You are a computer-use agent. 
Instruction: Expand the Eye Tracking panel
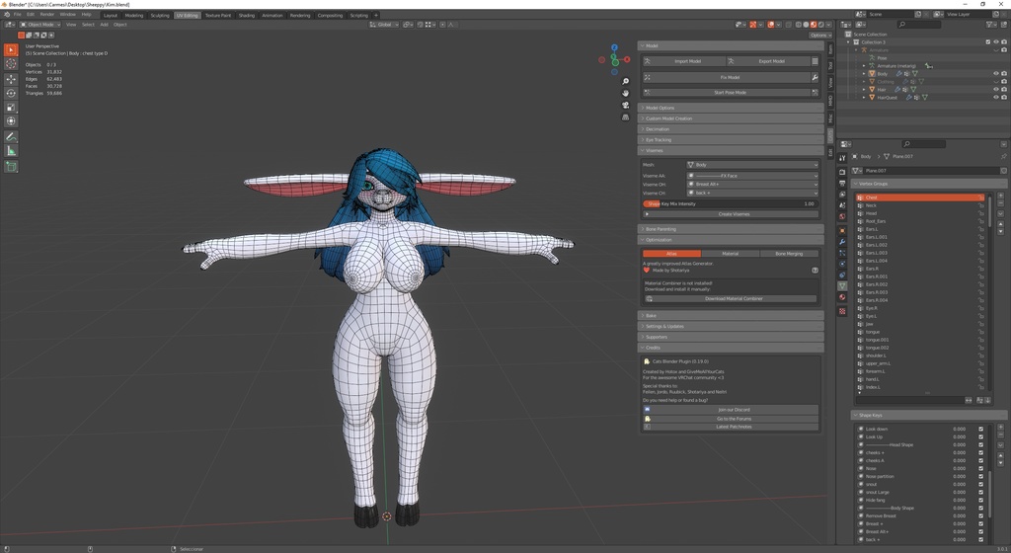[731, 140]
